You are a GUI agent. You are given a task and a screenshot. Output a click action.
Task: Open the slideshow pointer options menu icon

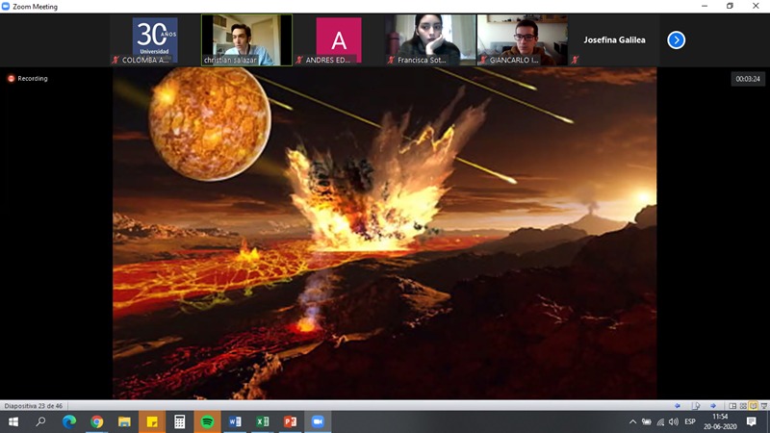click(696, 406)
